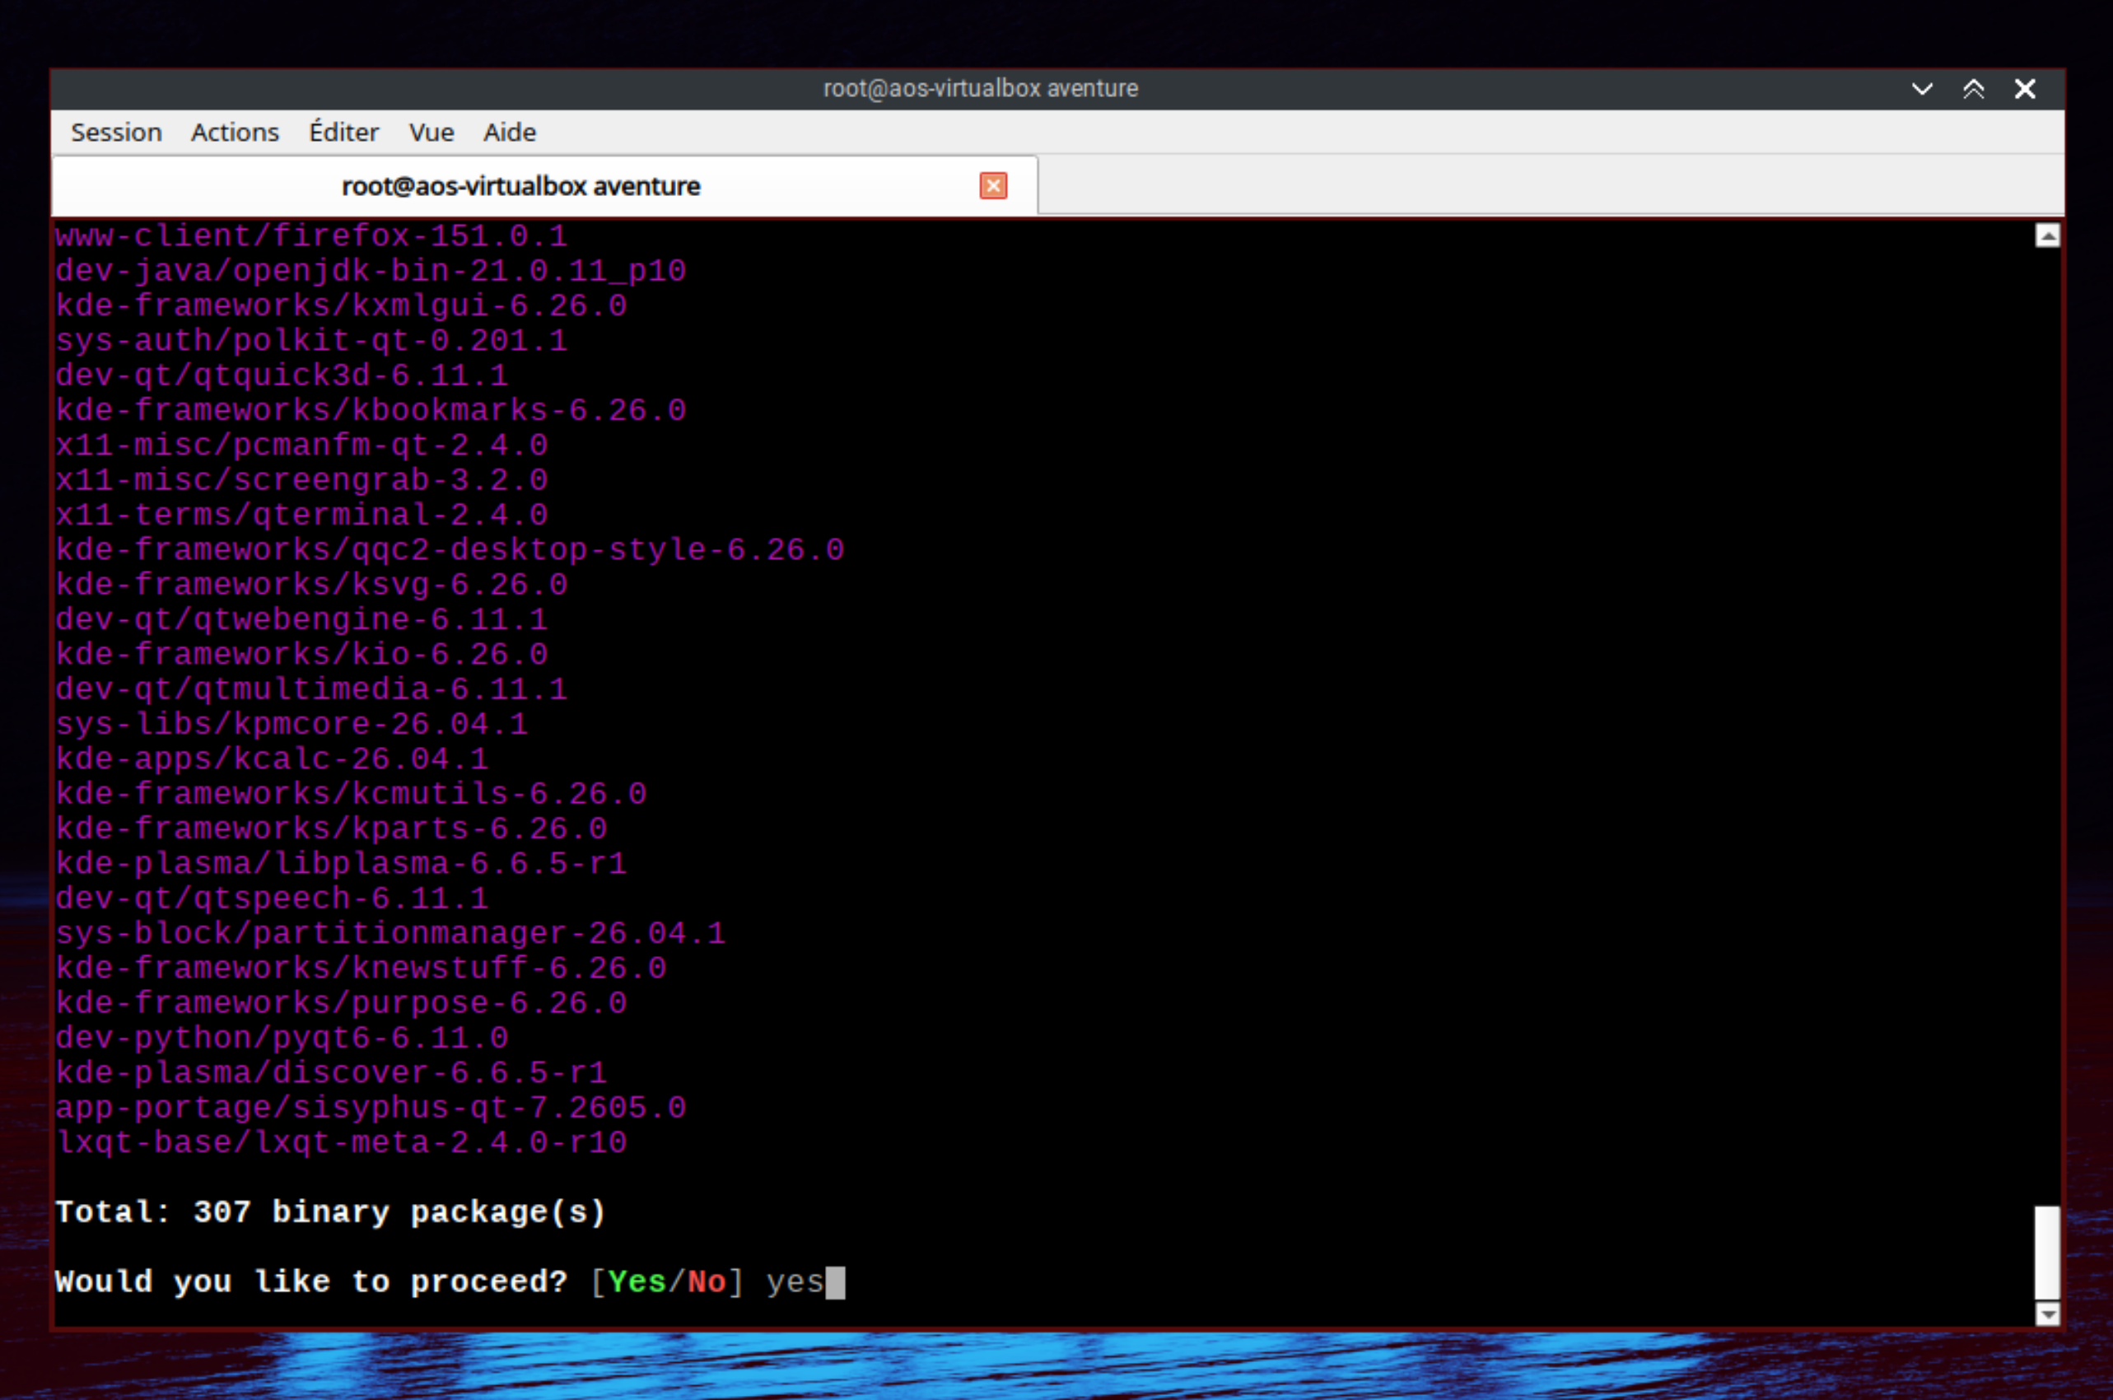Click 'dev-qt/qtspeech-6.11.1' line
The width and height of the screenshot is (2113, 1400).
tap(272, 898)
